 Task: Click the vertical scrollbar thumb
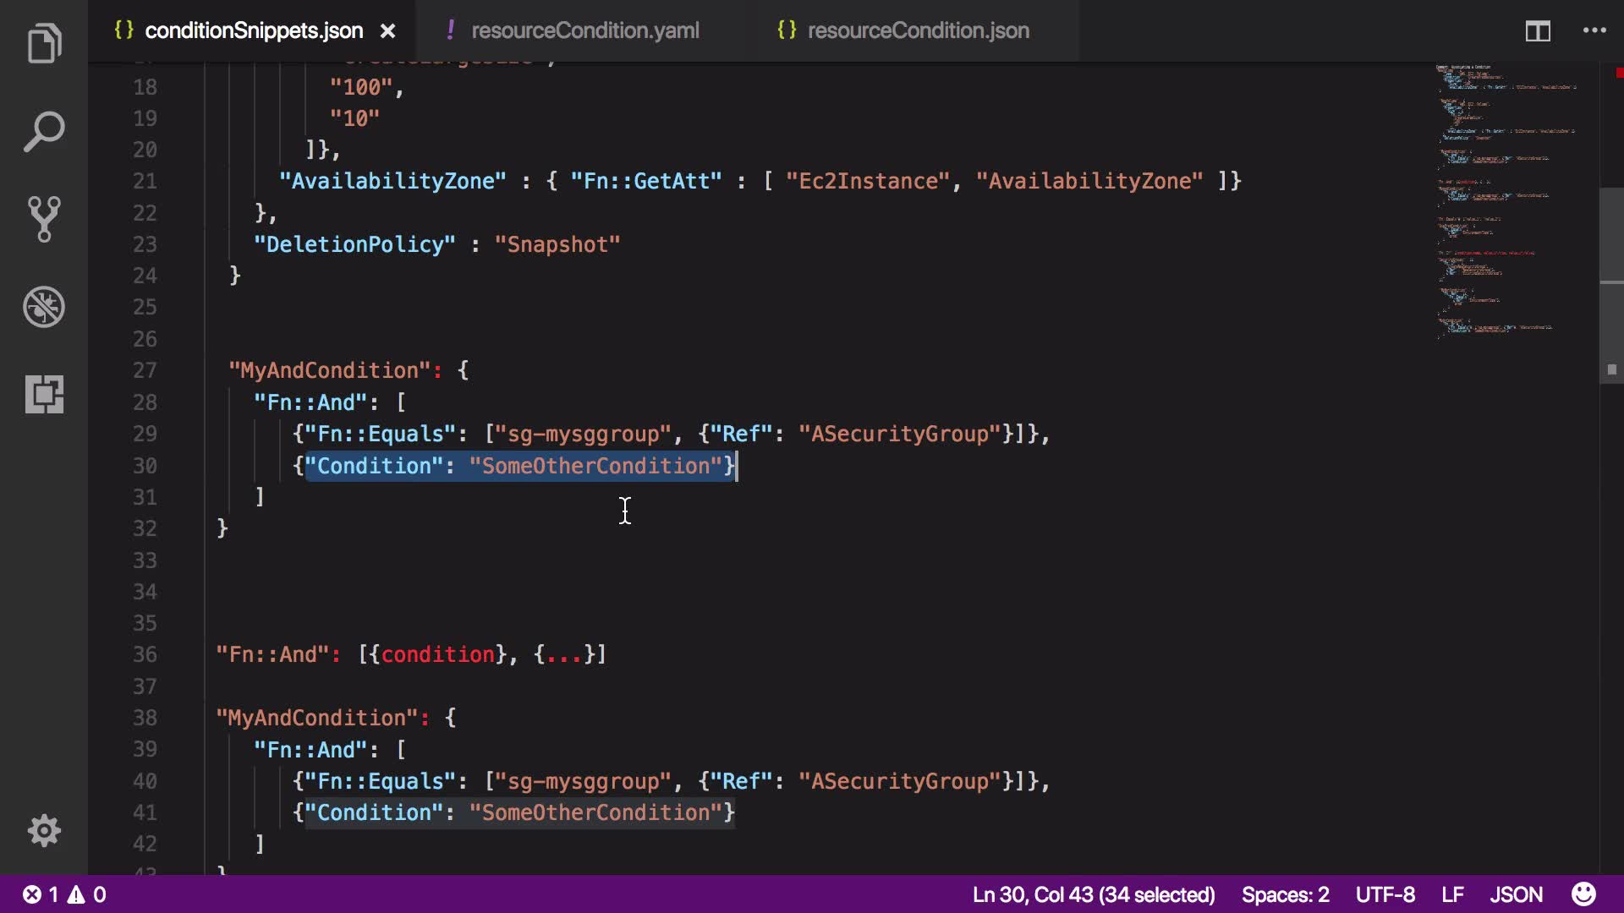pyautogui.click(x=1610, y=237)
